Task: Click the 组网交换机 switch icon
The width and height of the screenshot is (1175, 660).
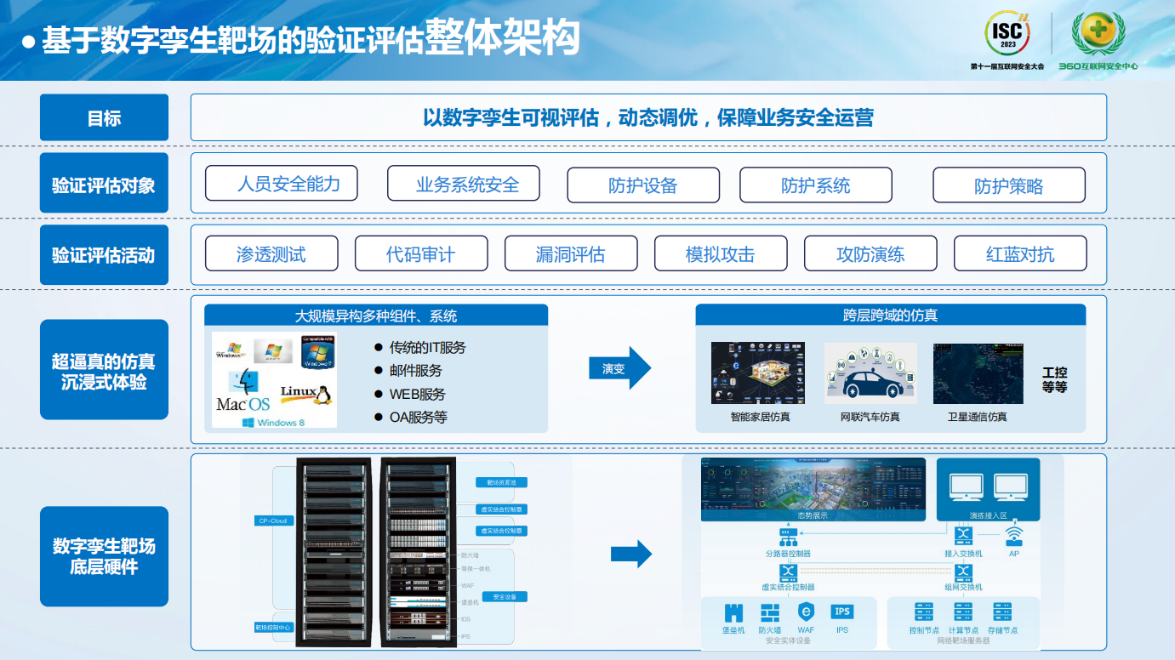Action: (x=963, y=572)
